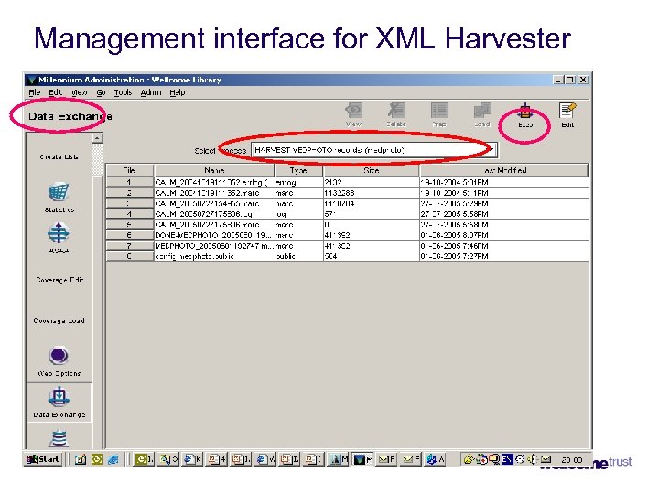
Task: Select file row number 4
Action: [129, 214]
